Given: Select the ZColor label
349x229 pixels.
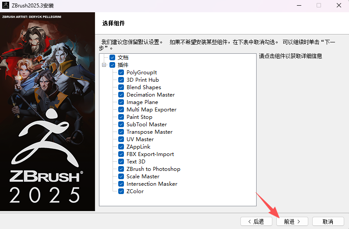Looking at the screenshot, I should tap(135, 191).
